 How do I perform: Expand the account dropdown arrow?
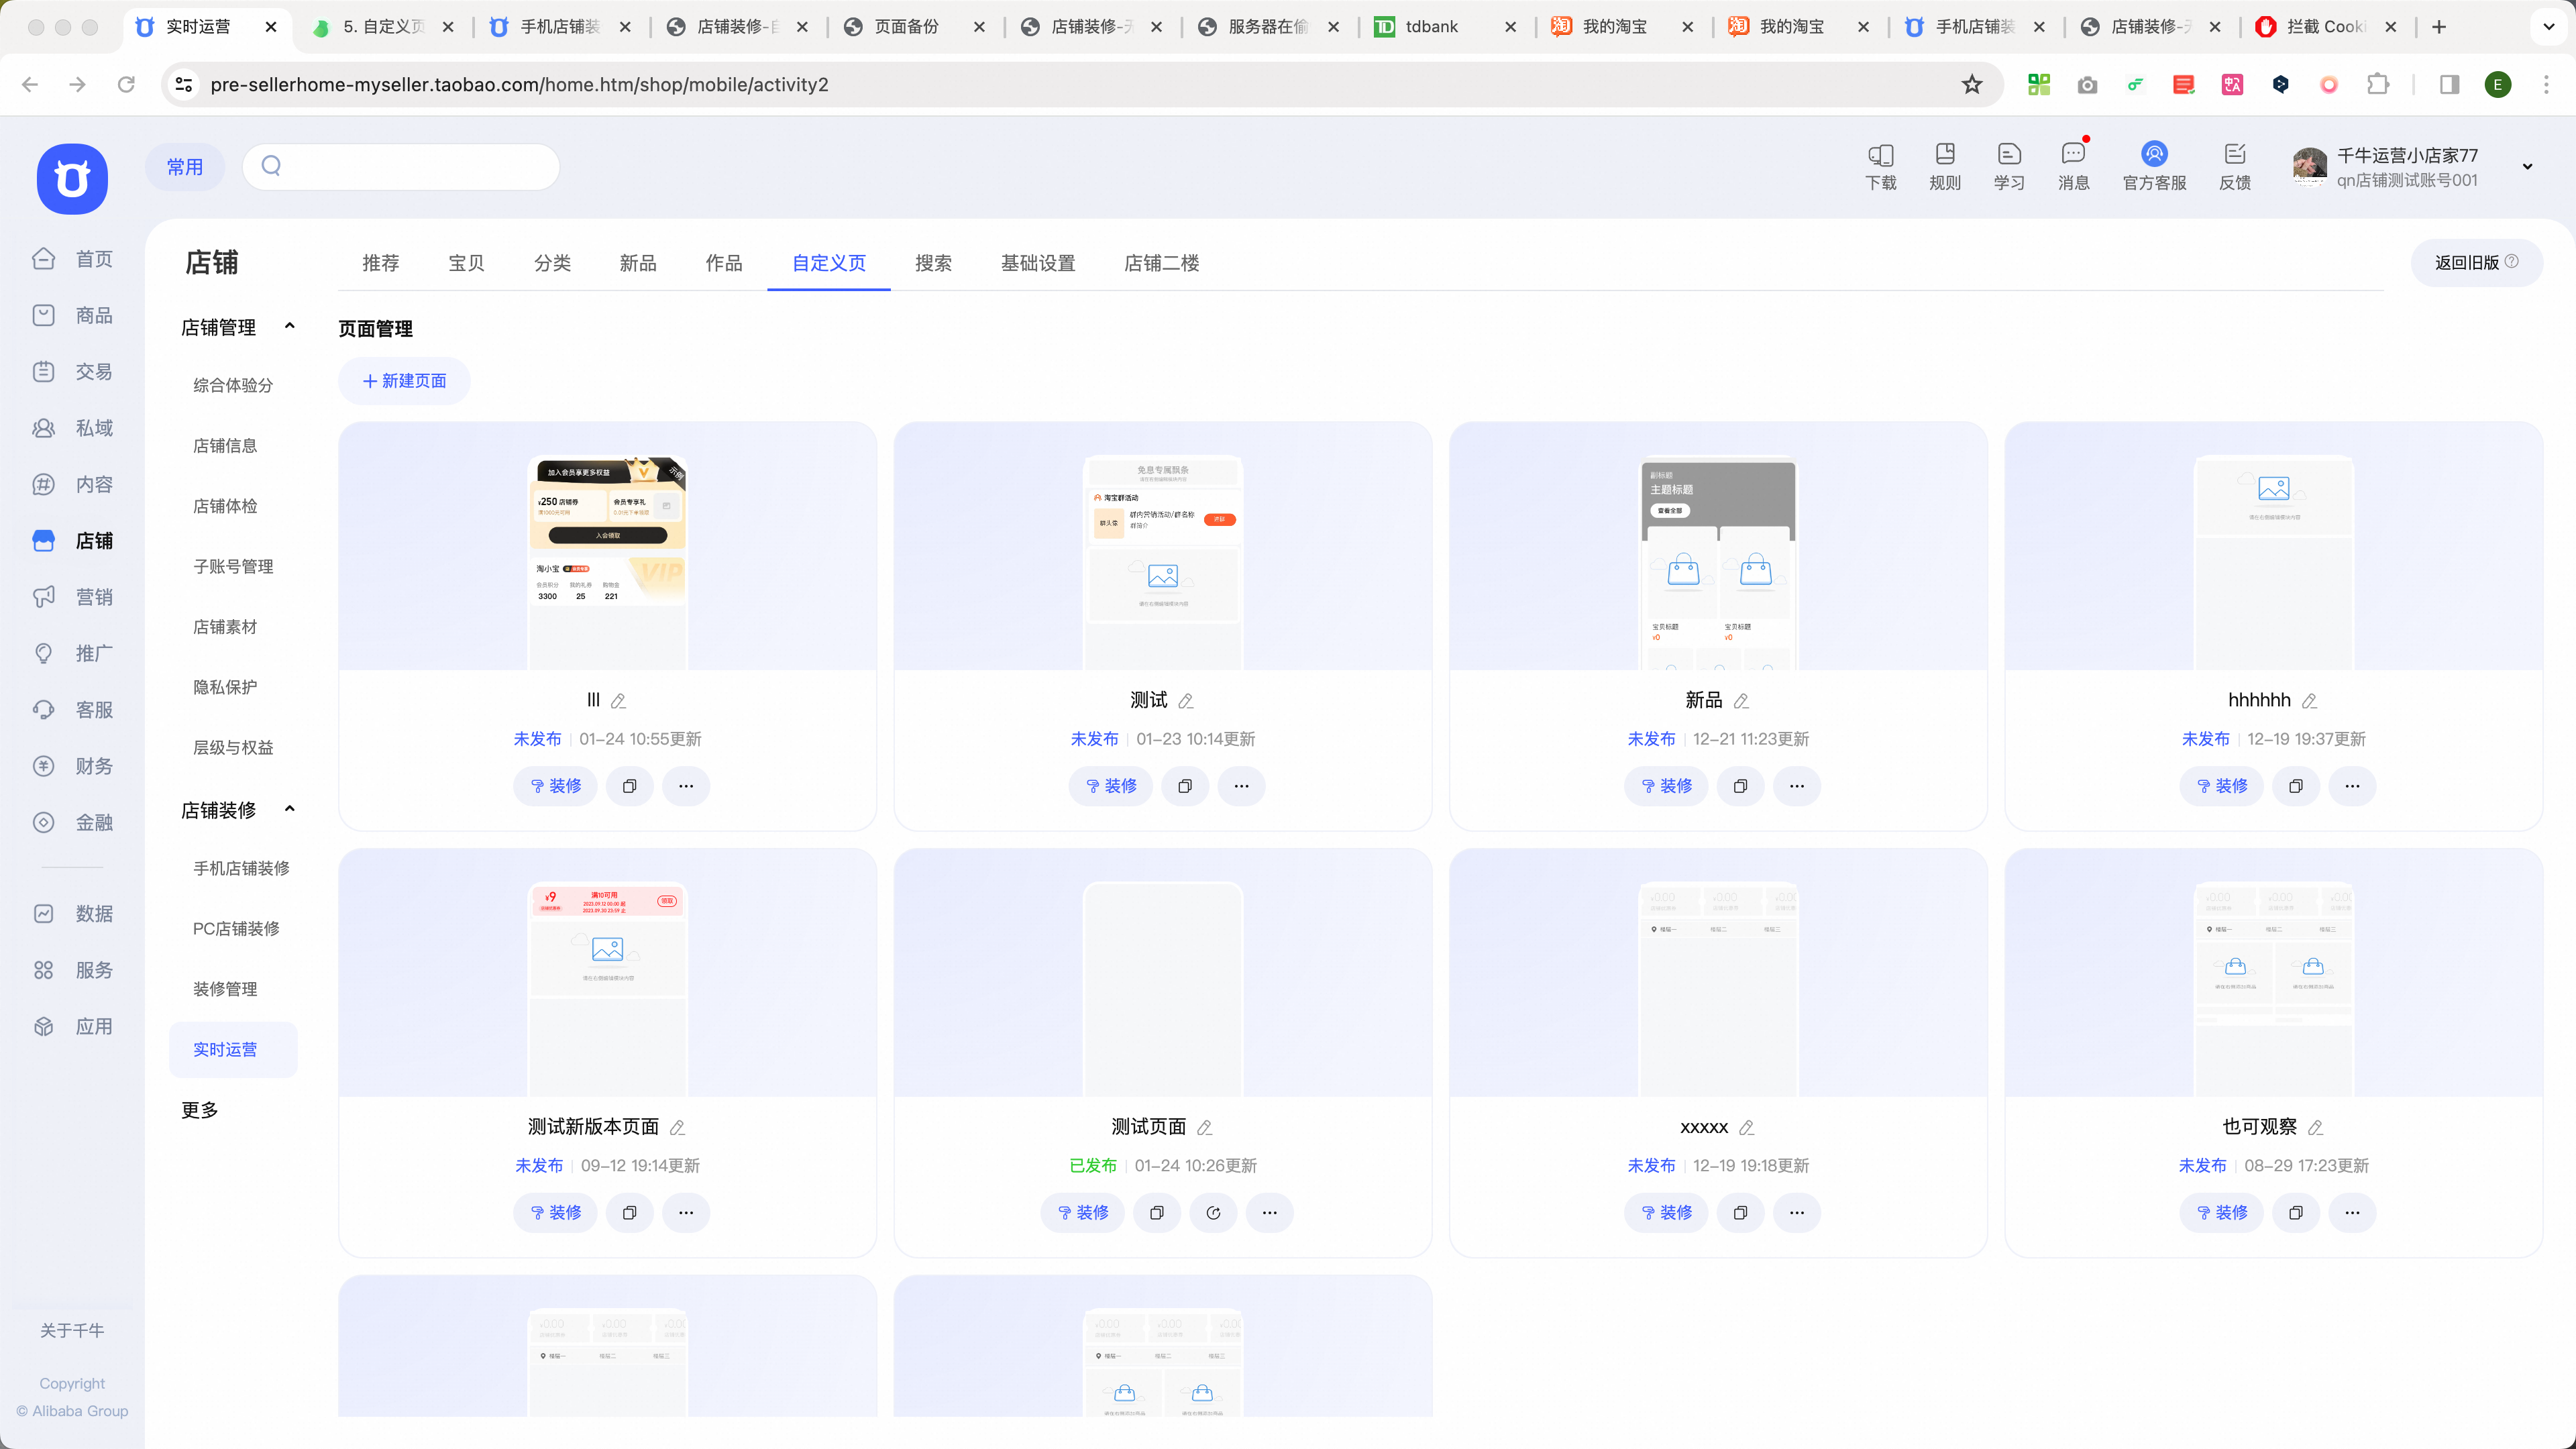(x=2527, y=167)
